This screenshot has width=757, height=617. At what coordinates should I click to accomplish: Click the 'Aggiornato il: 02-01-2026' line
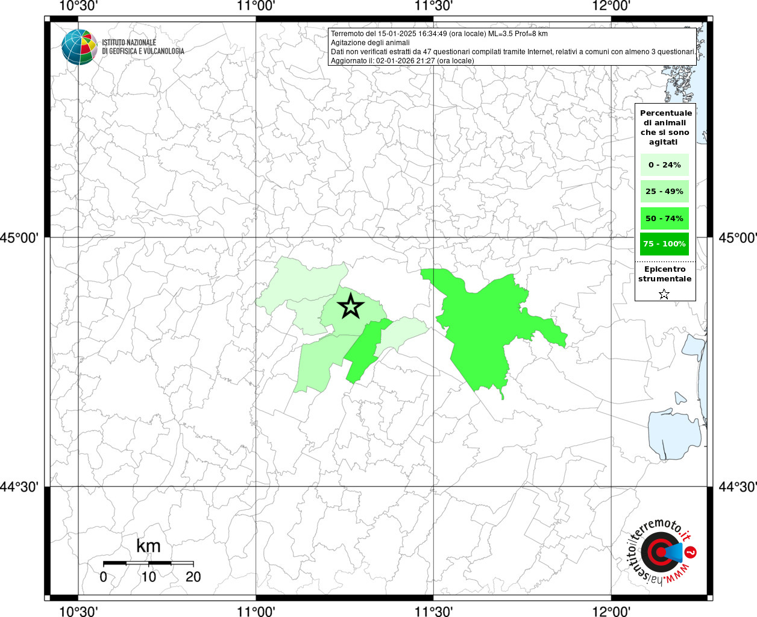point(403,61)
